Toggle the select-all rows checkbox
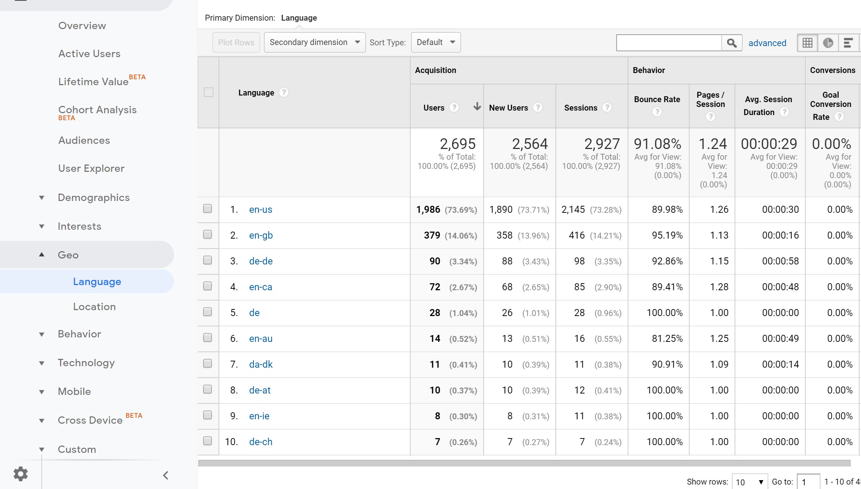The image size is (861, 489). coord(209,92)
